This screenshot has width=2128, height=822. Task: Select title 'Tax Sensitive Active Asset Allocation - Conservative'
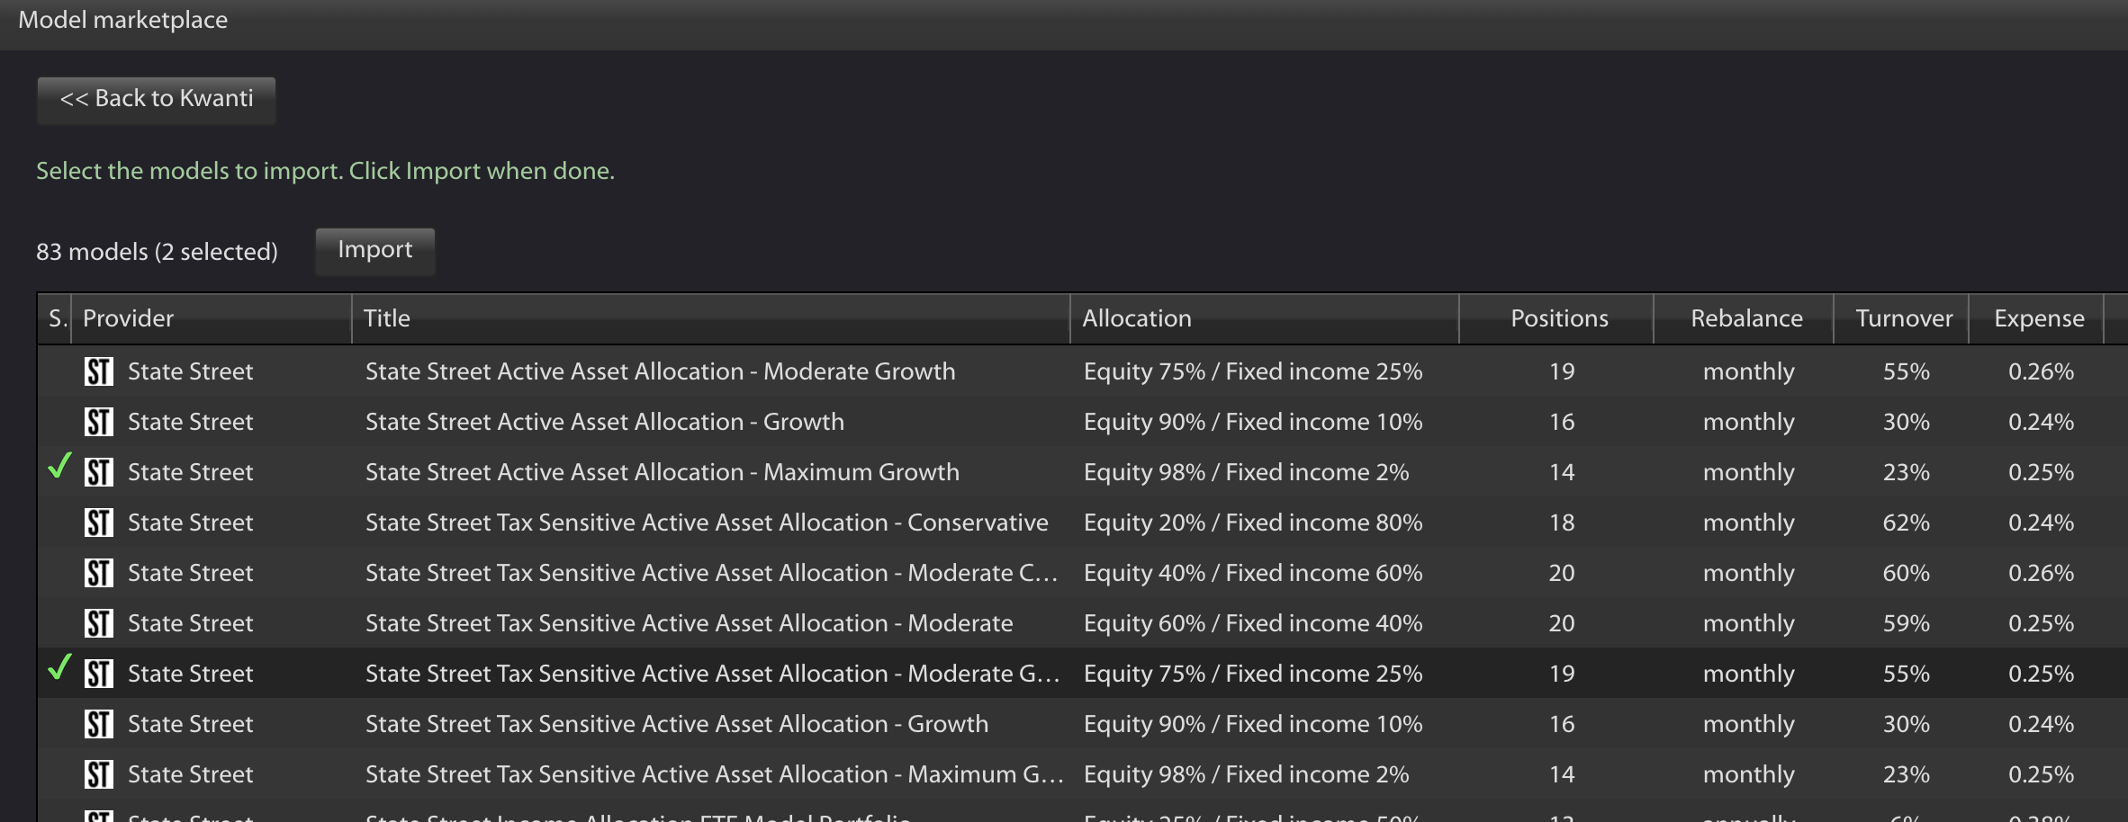pos(707,523)
